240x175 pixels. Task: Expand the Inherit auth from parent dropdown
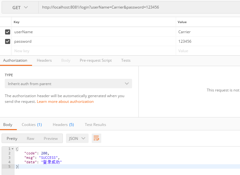tap(69, 84)
